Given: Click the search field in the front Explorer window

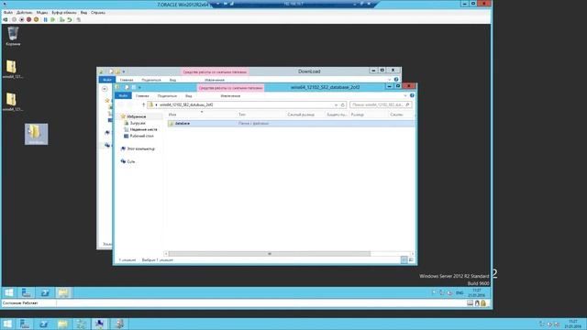Looking at the screenshot, I should coord(381,104).
